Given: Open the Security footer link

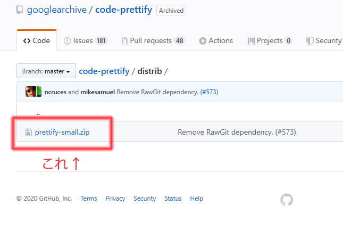Looking at the screenshot, I should (x=145, y=199).
